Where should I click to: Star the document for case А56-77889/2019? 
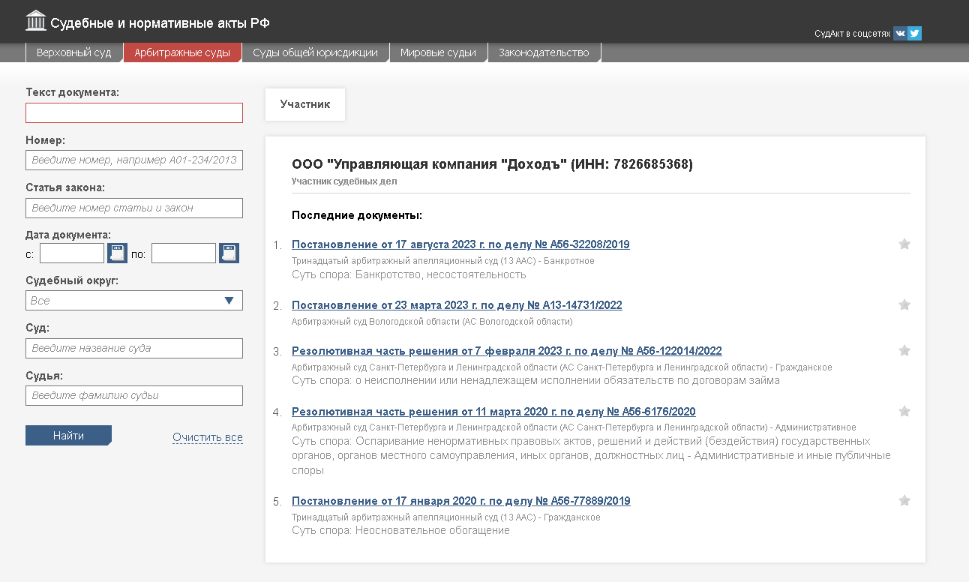pos(904,500)
